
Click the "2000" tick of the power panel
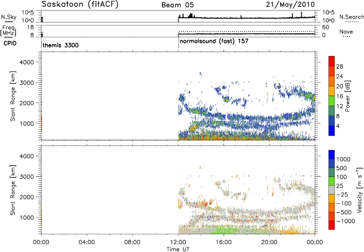[x=27, y=103]
